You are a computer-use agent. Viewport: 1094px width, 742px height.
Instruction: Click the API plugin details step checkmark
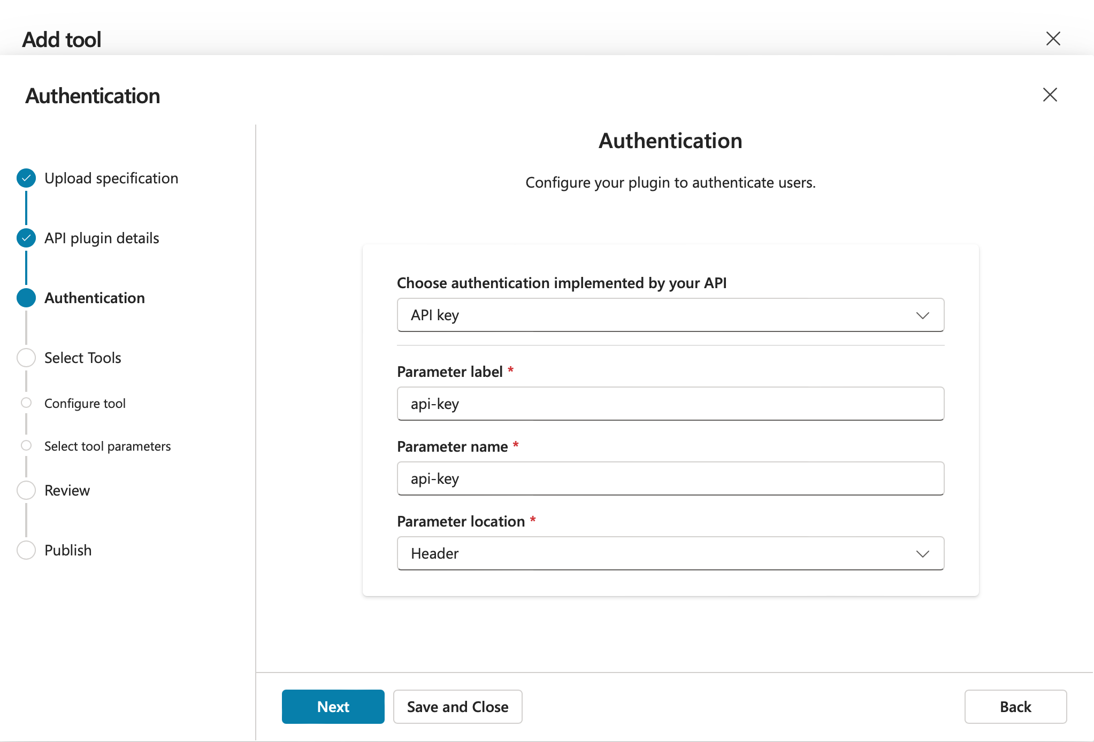coord(26,238)
